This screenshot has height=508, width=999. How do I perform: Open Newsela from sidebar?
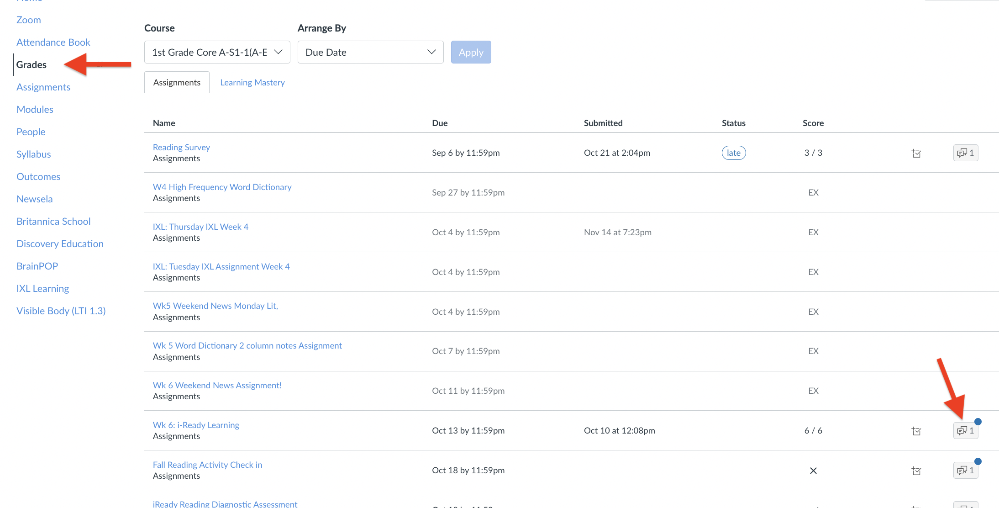(35, 199)
